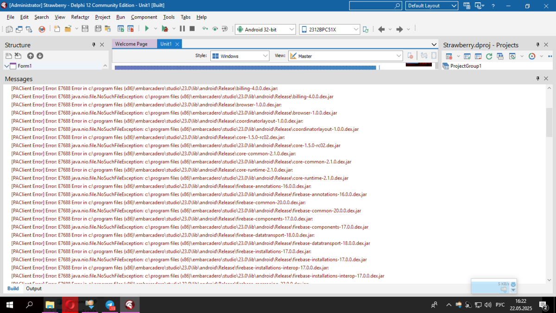Open the File menu
This screenshot has width=556, height=313.
(x=11, y=17)
